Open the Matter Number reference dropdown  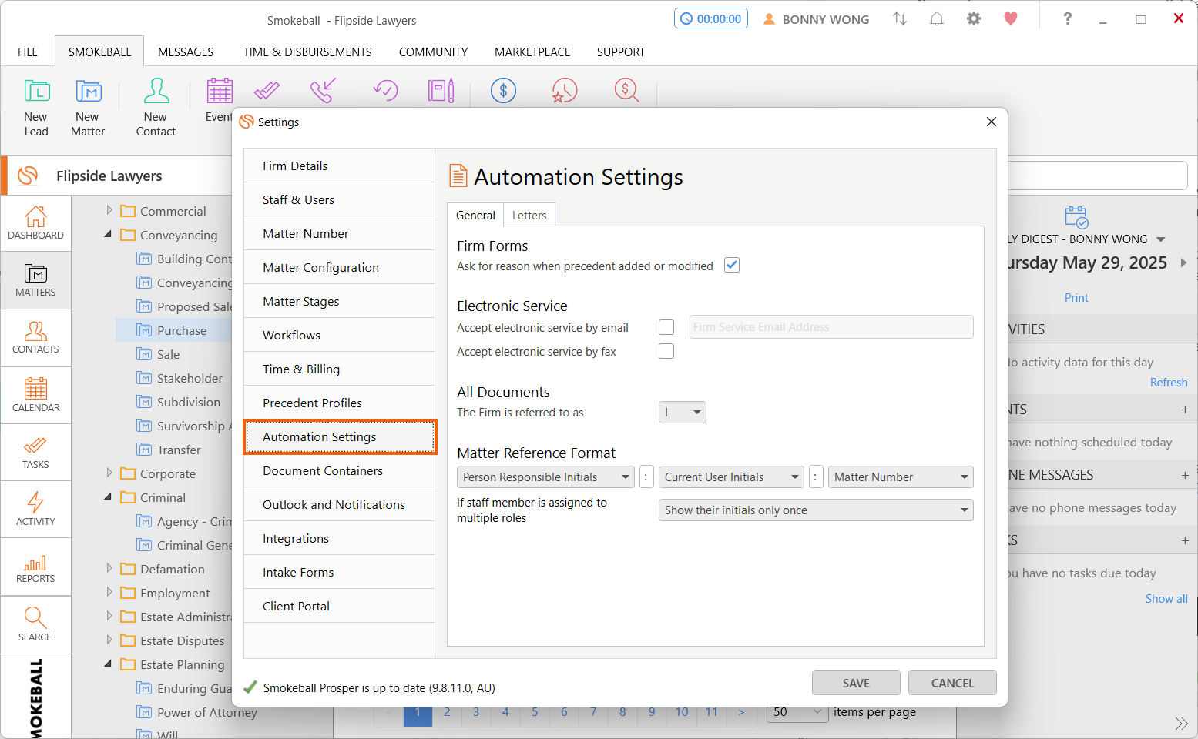(x=901, y=477)
